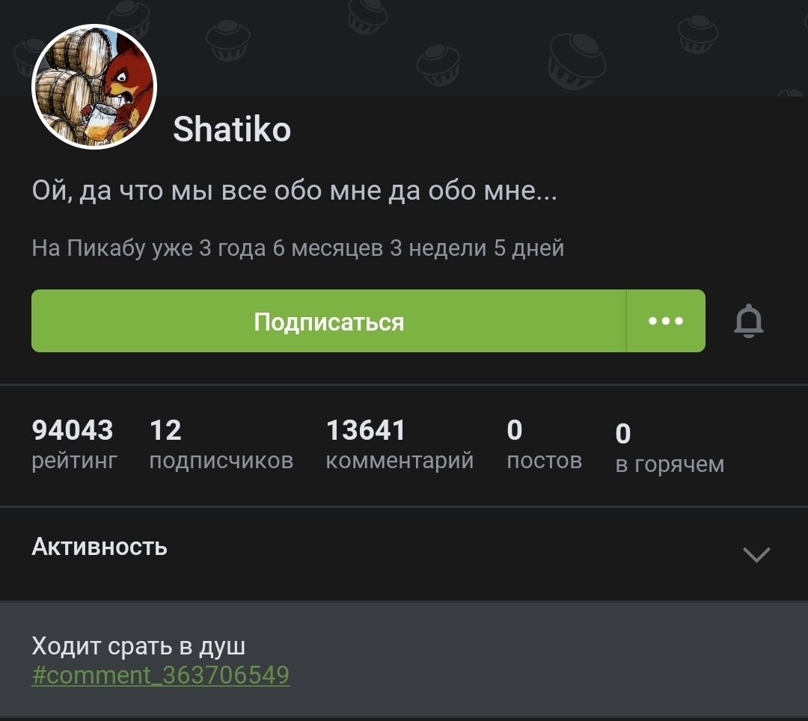The image size is (808, 721).
Task: Click the notification bell icon
Action: point(748,321)
